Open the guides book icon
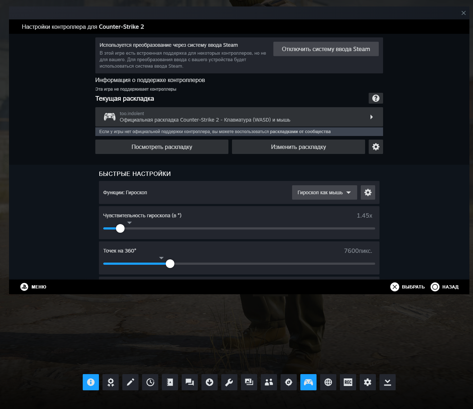This screenshot has width=473, height=409. click(170, 382)
